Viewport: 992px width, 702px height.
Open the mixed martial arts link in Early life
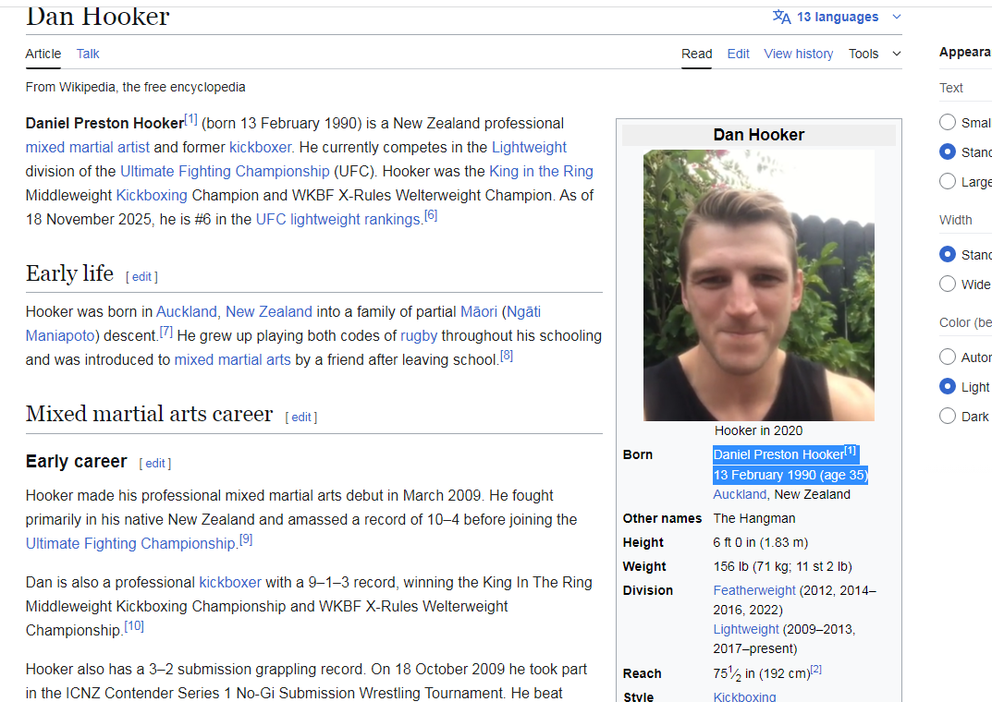[232, 359]
